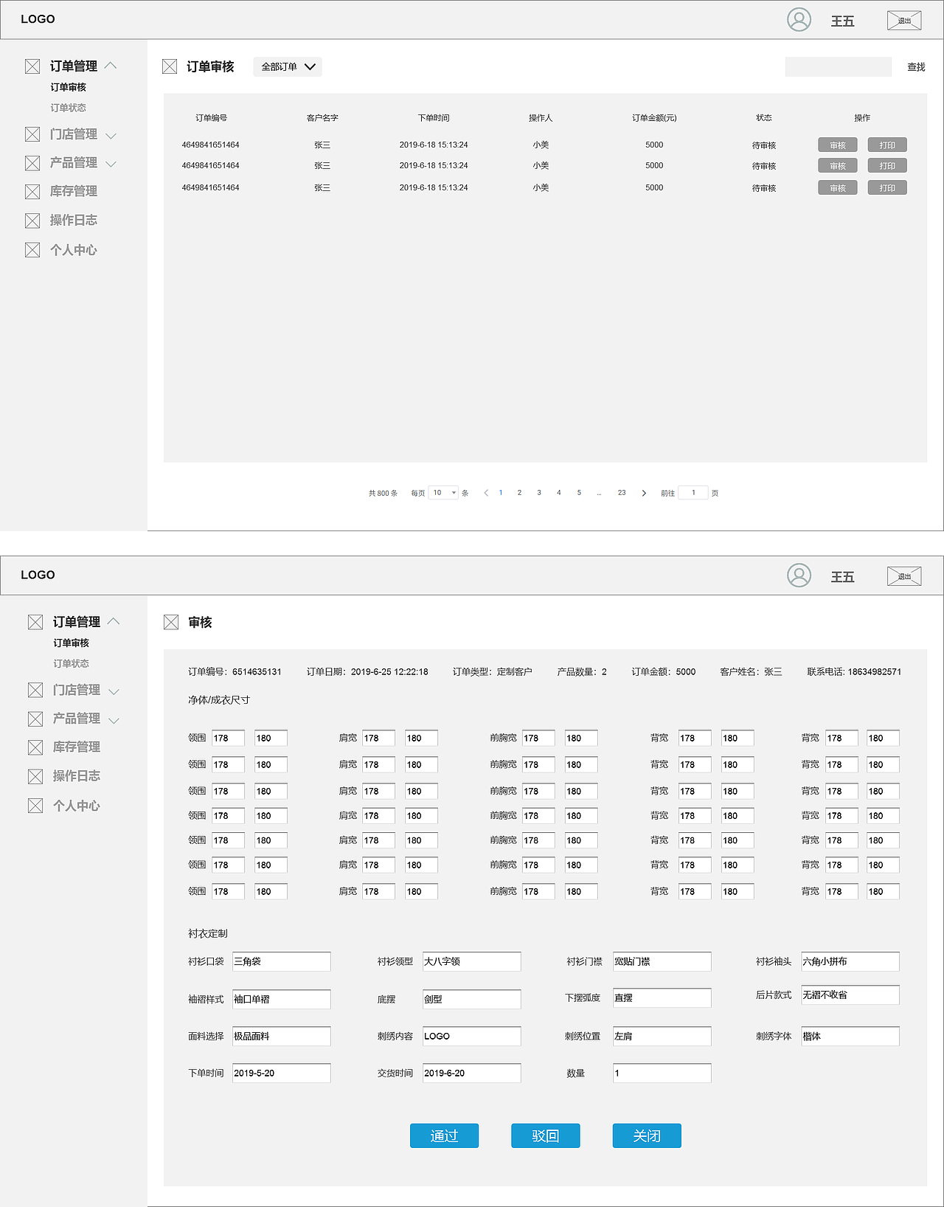The width and height of the screenshot is (944, 1207).
Task: Click 个人中心 sidebar icon on order list screen
Action: pos(32,250)
